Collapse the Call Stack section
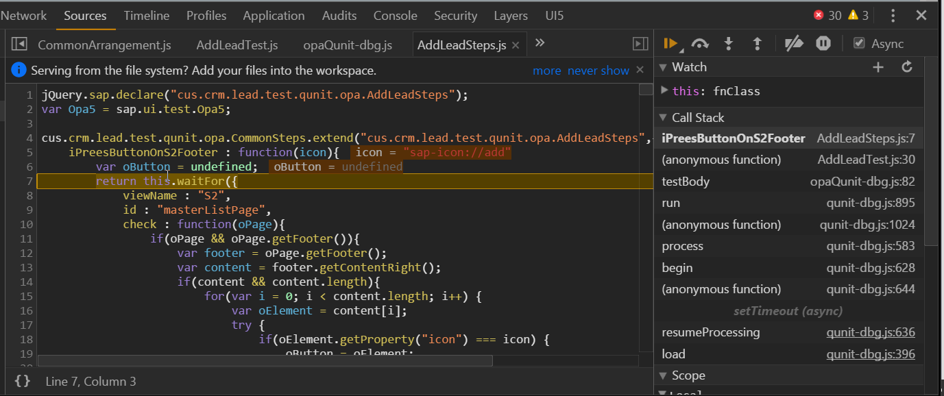Screen dimensions: 944x396 tap(663, 118)
